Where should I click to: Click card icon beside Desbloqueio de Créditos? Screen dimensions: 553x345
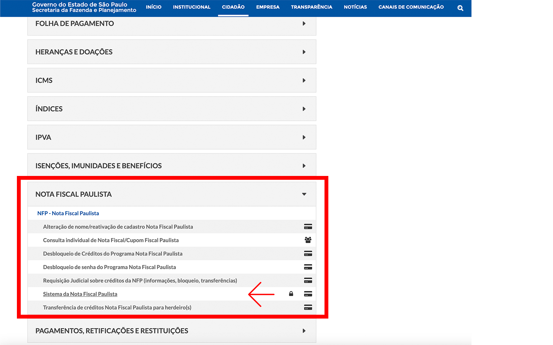click(x=308, y=253)
